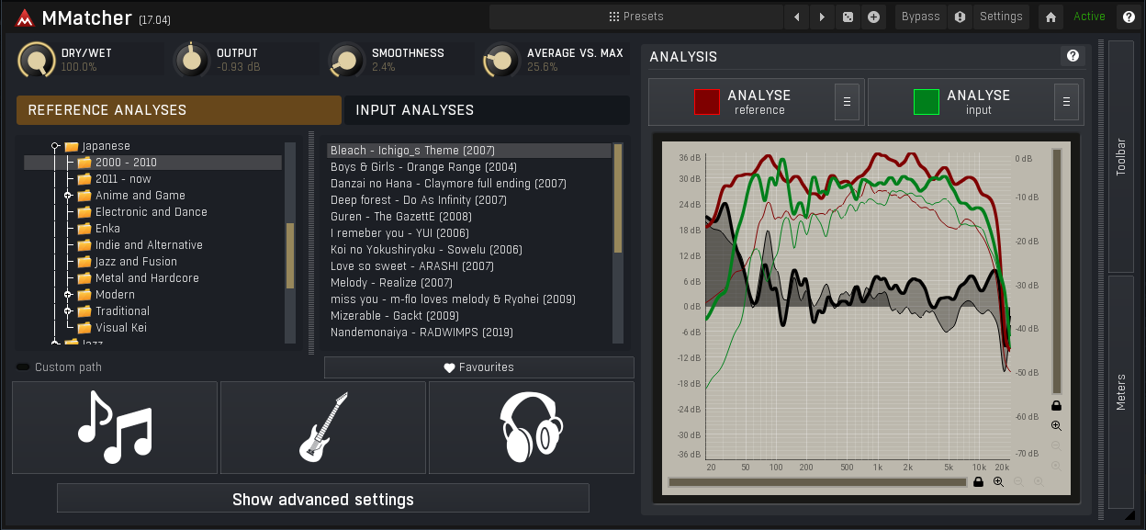Image resolution: width=1146 pixels, height=530 pixels.
Task: Select Melody - Realize (2007)
Action: click(x=469, y=283)
